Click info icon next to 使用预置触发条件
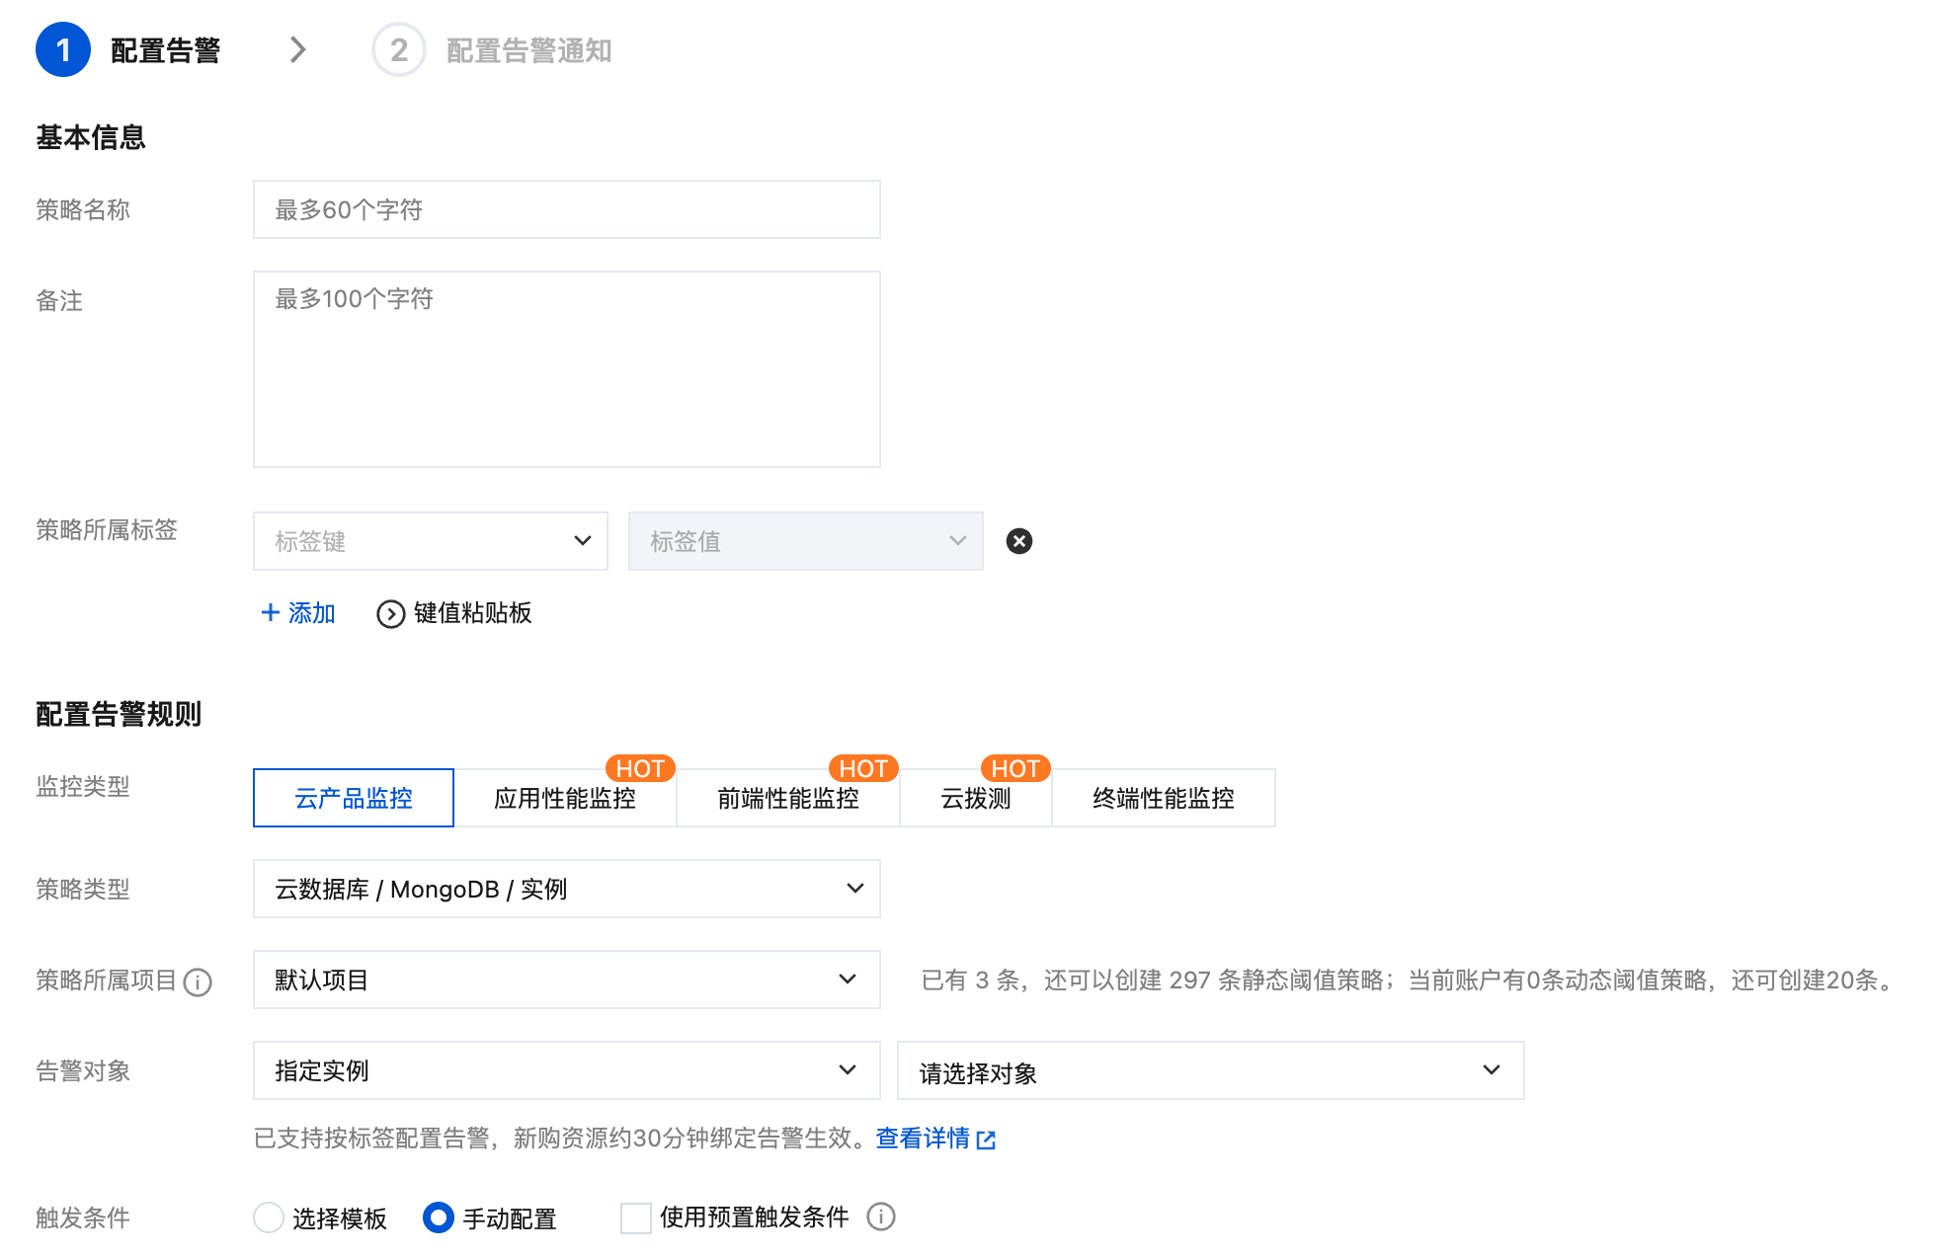1946x1256 pixels. 880,1217
